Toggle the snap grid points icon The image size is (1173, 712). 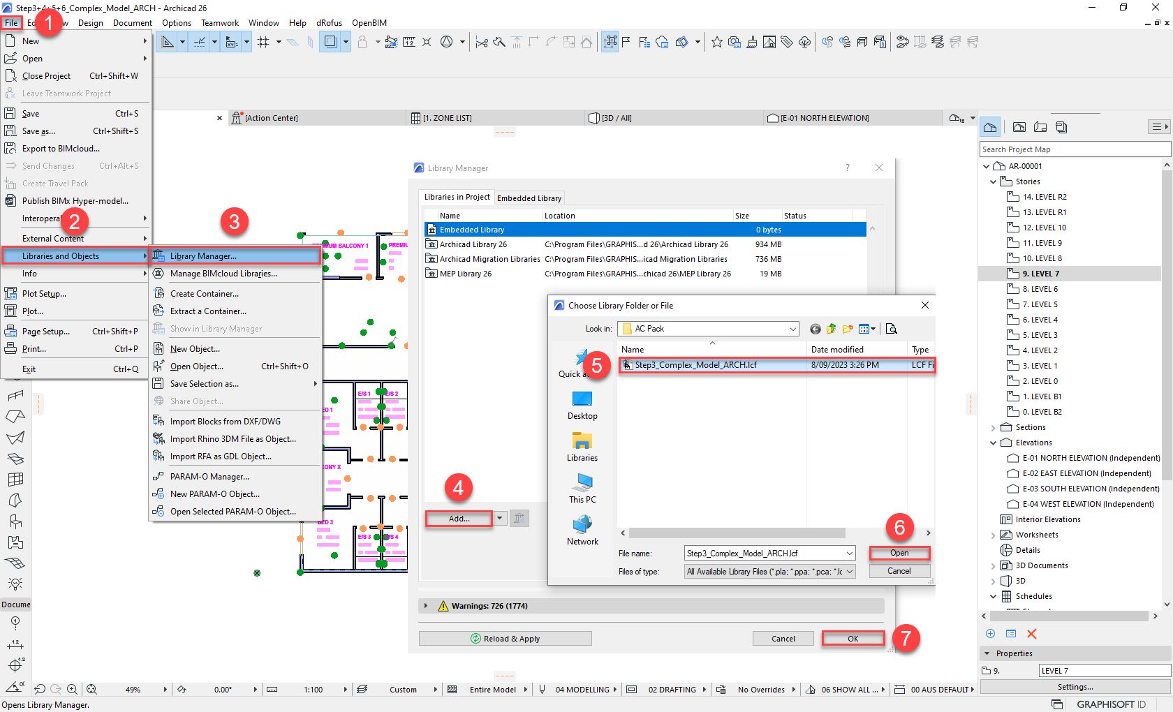click(x=264, y=42)
